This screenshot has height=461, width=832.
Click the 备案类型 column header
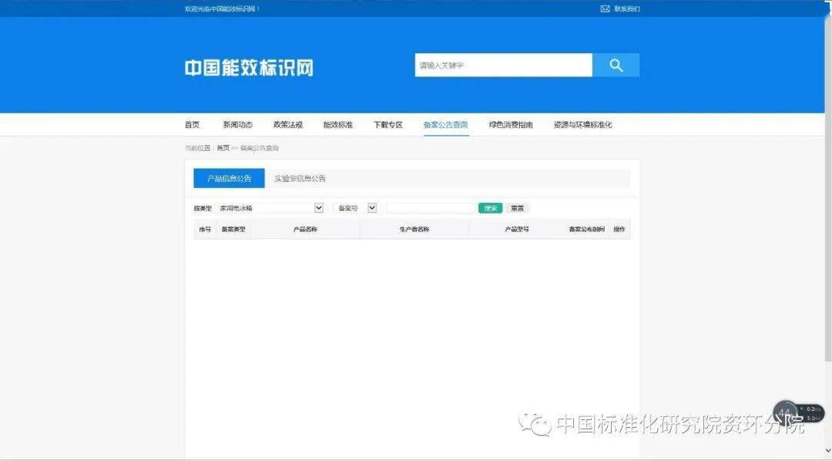coord(233,230)
